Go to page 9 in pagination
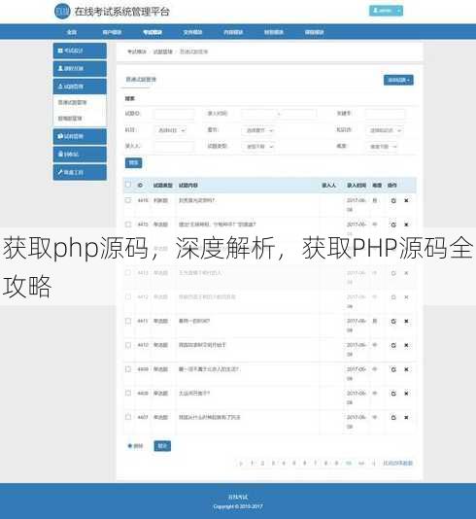This screenshot has width=476, height=519. tap(336, 463)
